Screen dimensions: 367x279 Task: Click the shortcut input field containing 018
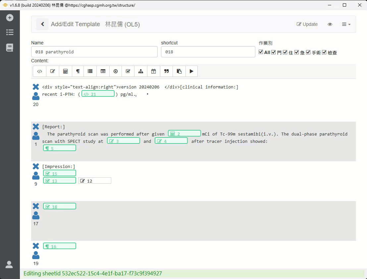208,52
